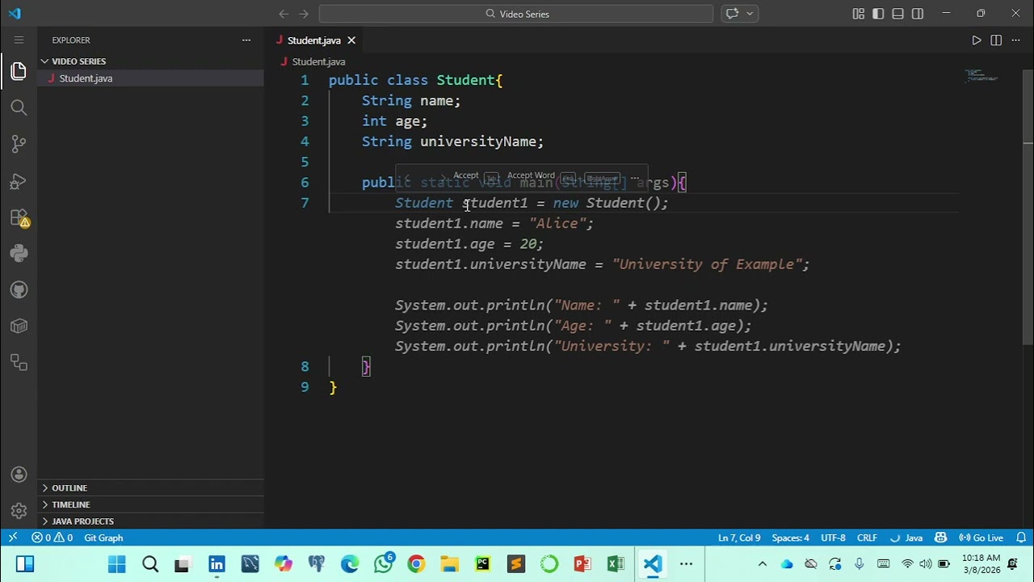Open notifications bell in status bar
The height and width of the screenshot is (582, 1034).
(x=1021, y=538)
